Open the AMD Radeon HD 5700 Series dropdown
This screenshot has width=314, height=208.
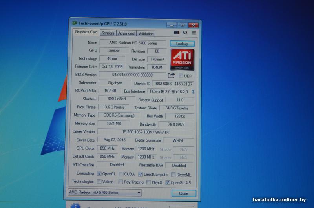coord(105,193)
